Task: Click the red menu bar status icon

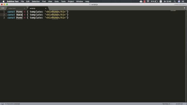Action: pyautogui.click(x=145, y=1)
